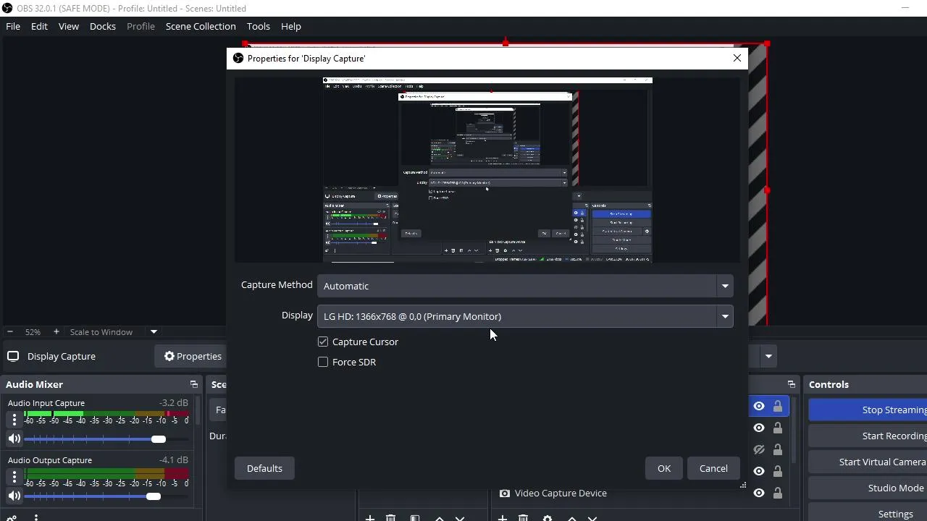Lock the Video Capture Device source

coord(778,493)
